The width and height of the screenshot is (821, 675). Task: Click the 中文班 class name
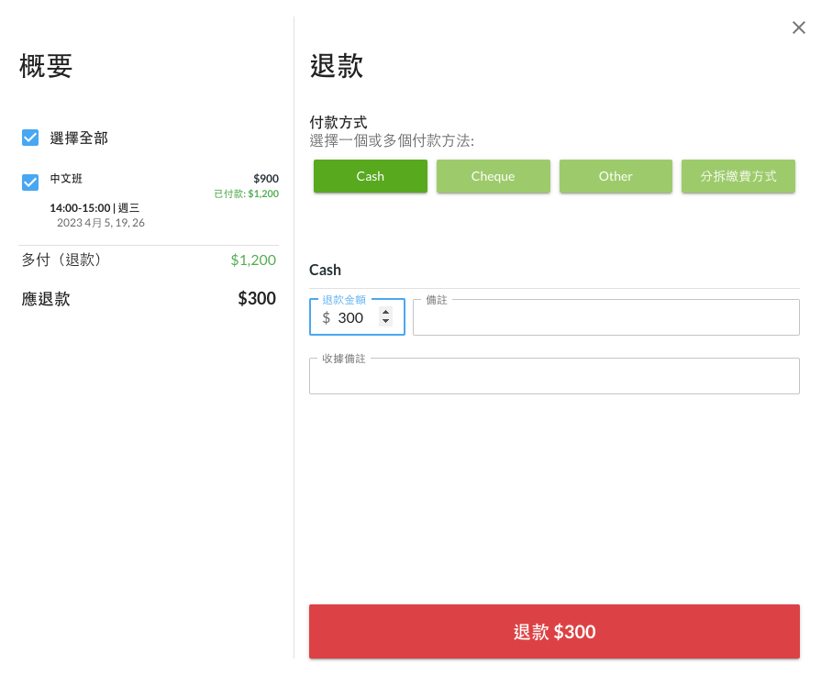66,179
